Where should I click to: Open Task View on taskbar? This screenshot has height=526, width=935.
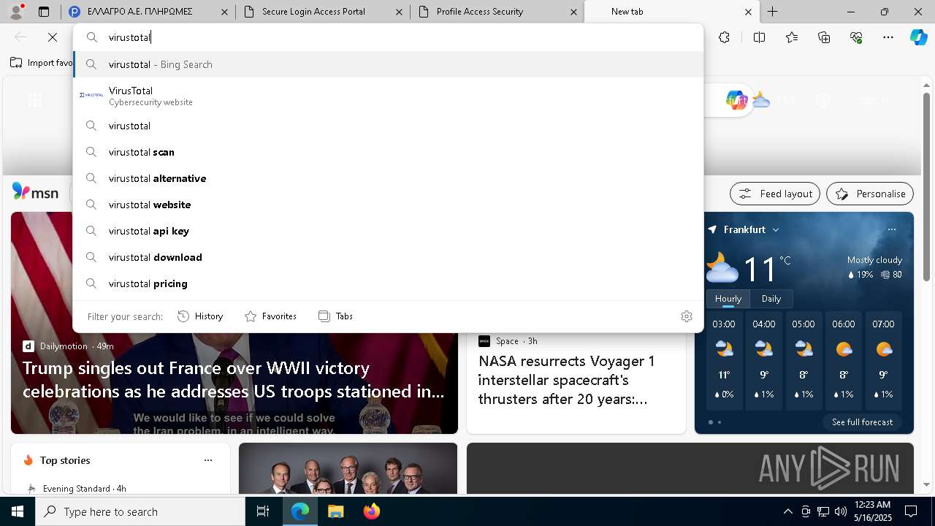coord(263,511)
